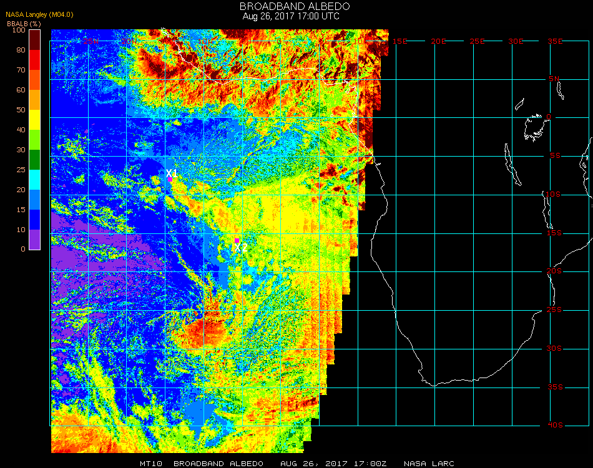593x468 pixels.
Task: Click the 20E longitude label
Action: 438,41
